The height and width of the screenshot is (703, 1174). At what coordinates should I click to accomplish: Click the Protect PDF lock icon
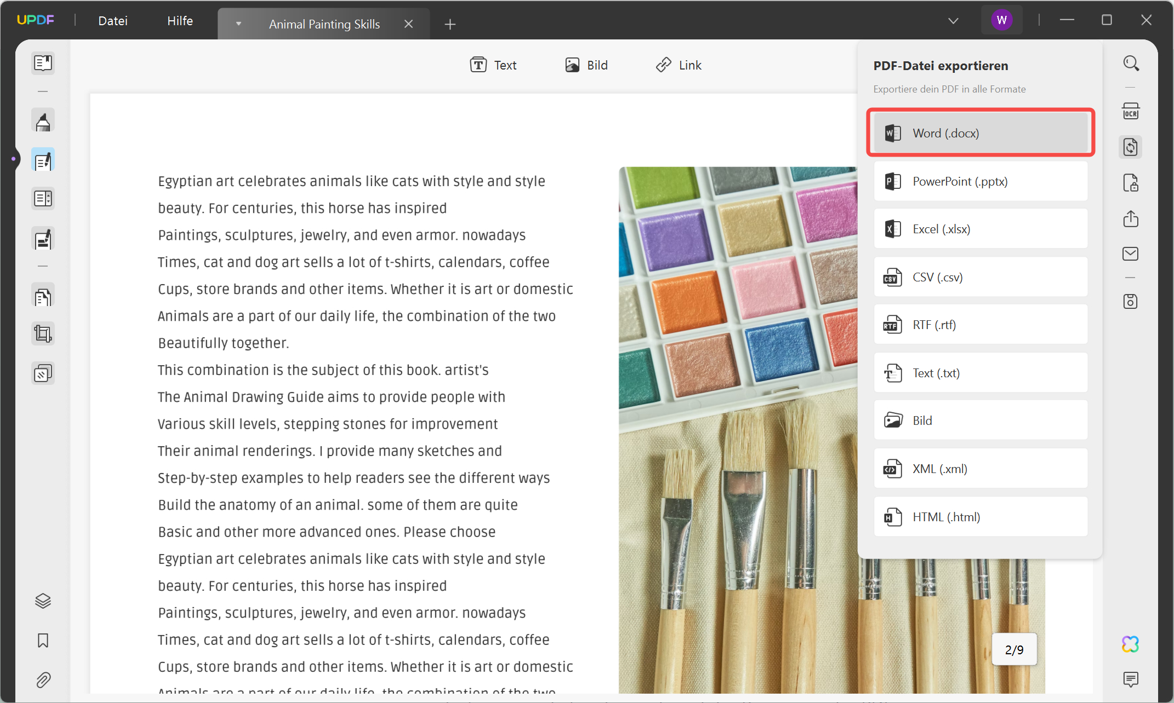pyautogui.click(x=1130, y=183)
